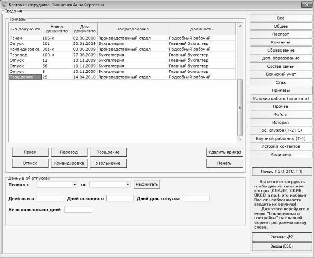This screenshot has width=314, height=258.
Task: Click the Удалить приказ button
Action: coord(224,152)
